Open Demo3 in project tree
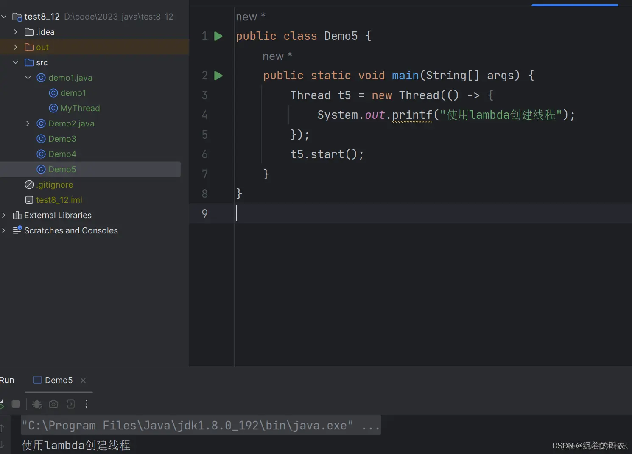Screen dimensions: 632x454 (x=62, y=139)
